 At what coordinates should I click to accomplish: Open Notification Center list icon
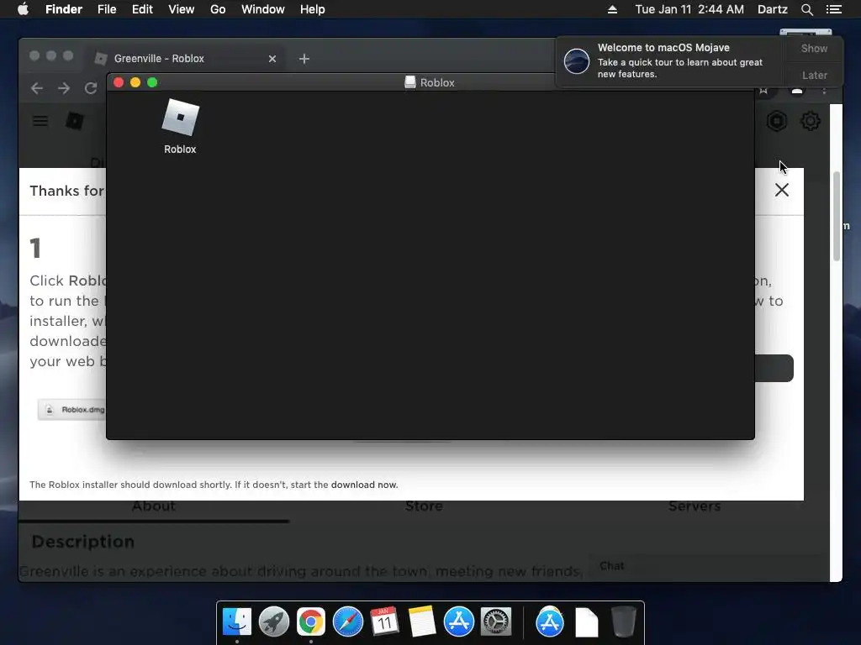(834, 9)
